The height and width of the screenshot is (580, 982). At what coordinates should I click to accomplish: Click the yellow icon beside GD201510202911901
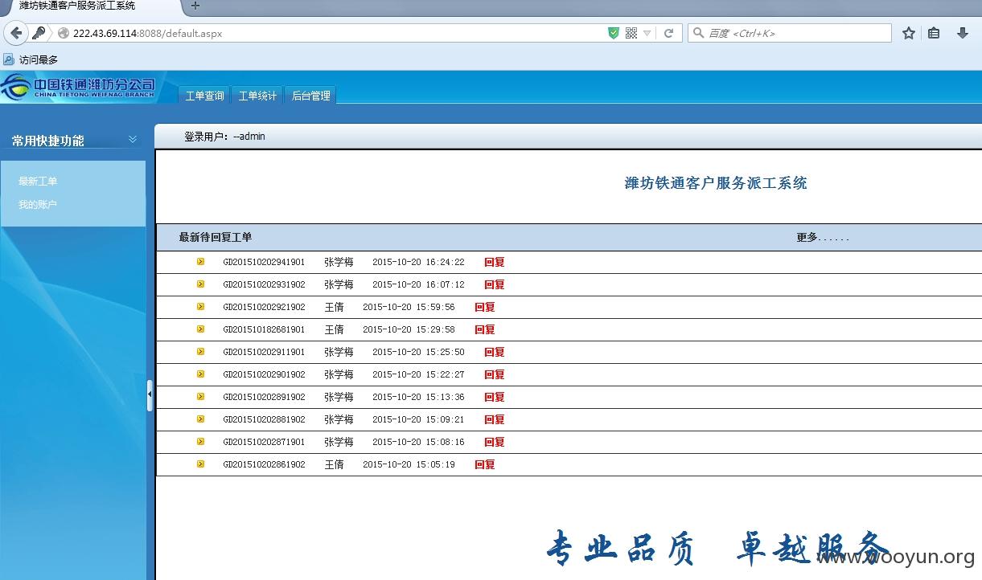[x=201, y=351]
